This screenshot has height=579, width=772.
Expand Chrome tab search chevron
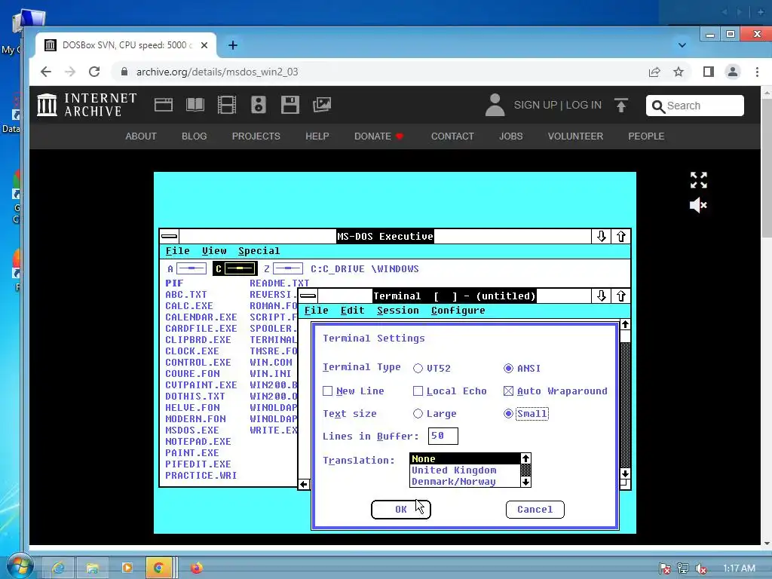(x=682, y=45)
